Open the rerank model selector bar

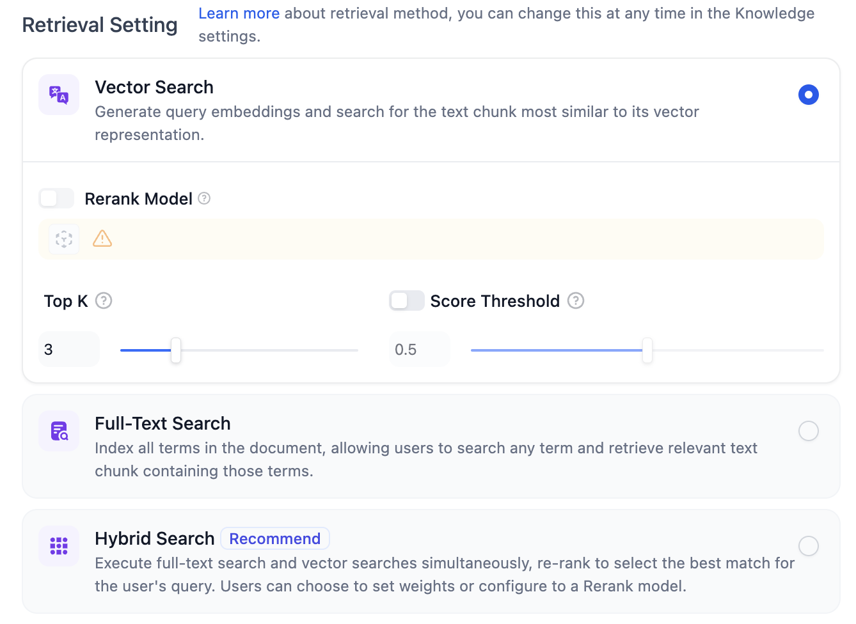[431, 239]
